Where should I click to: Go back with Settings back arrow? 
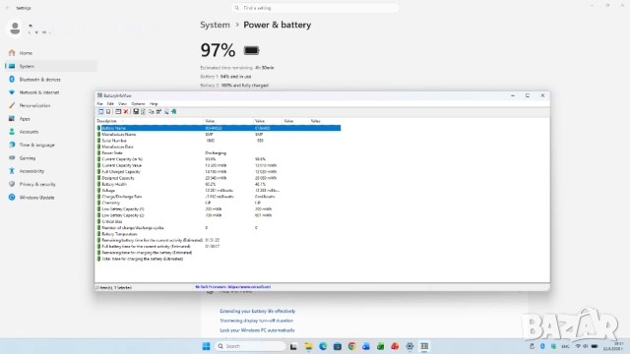click(7, 8)
